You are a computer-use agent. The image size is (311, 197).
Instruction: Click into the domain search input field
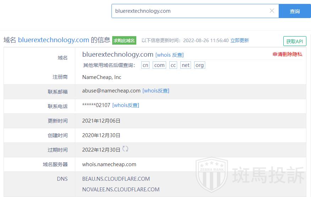tap(190, 11)
